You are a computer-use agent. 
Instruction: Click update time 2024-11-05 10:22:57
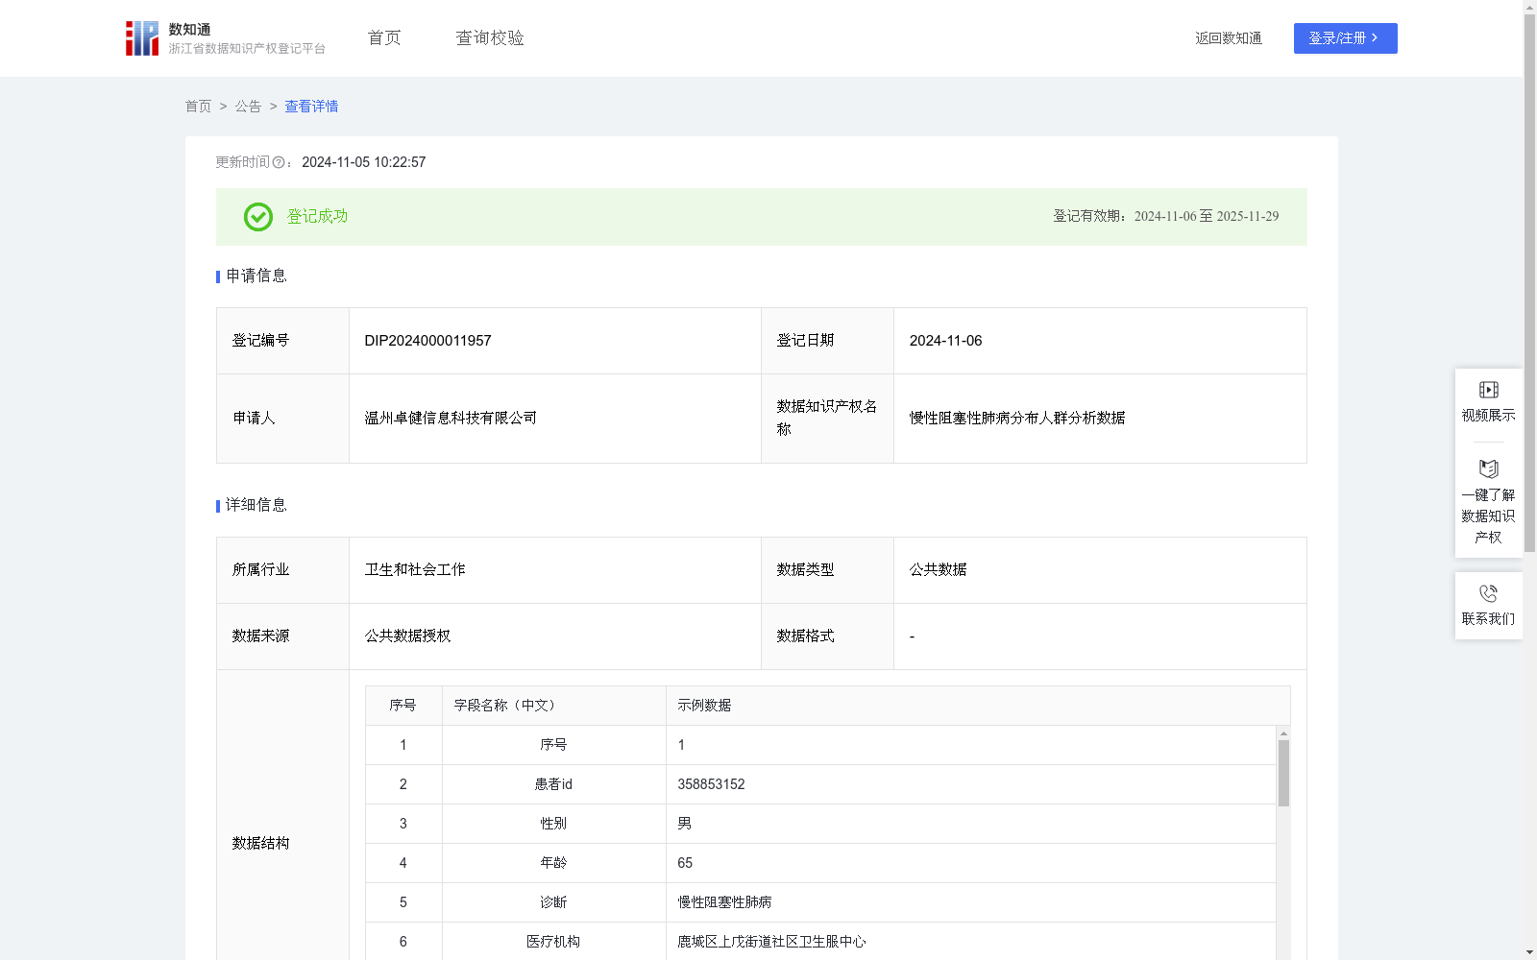tap(364, 163)
